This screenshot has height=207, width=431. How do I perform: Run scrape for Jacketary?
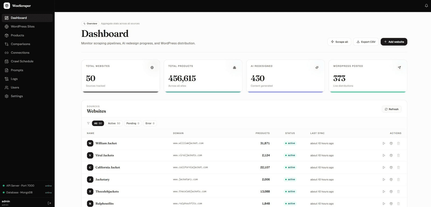click(384, 180)
